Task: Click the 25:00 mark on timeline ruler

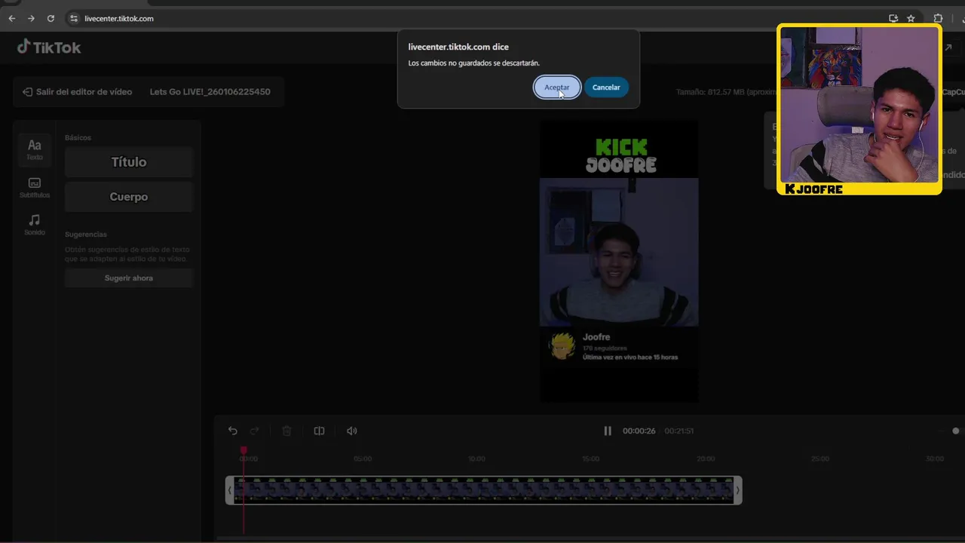Action: 819,459
